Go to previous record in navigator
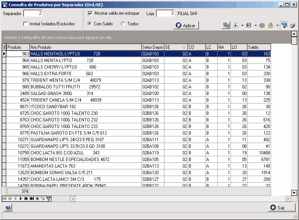299x220 pixels. coord(15,199)
